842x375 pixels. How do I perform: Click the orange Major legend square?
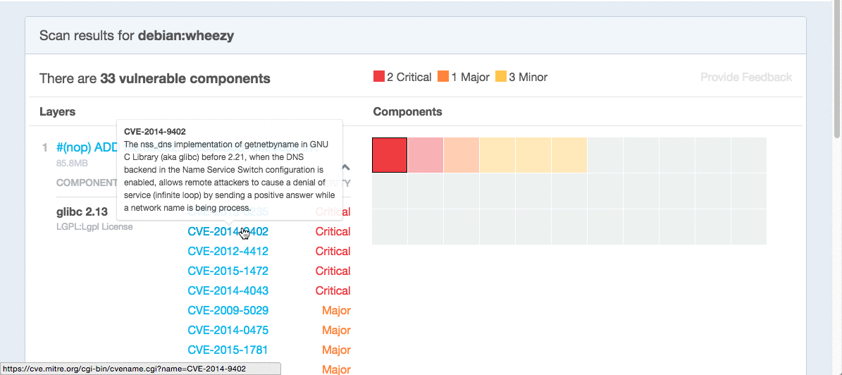(443, 77)
